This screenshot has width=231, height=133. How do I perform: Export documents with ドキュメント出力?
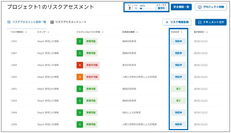point(211,22)
